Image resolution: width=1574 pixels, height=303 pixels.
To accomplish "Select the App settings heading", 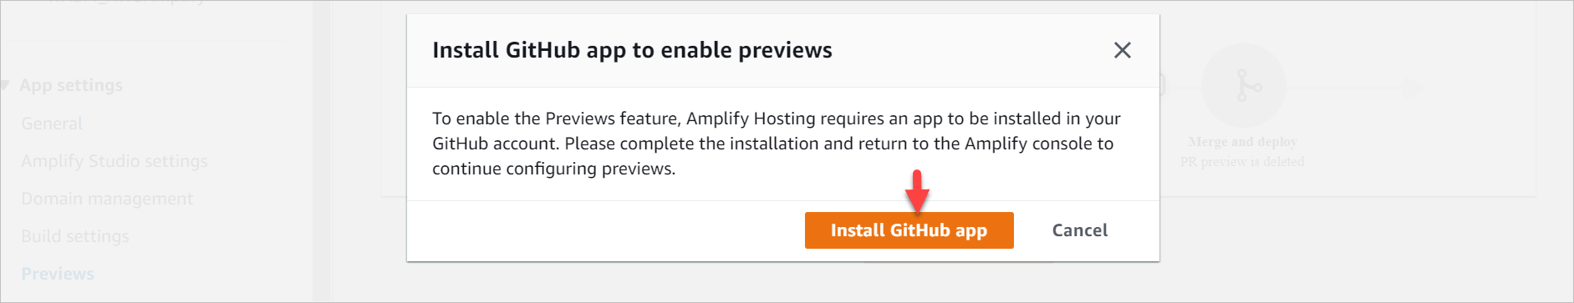I will [x=71, y=85].
